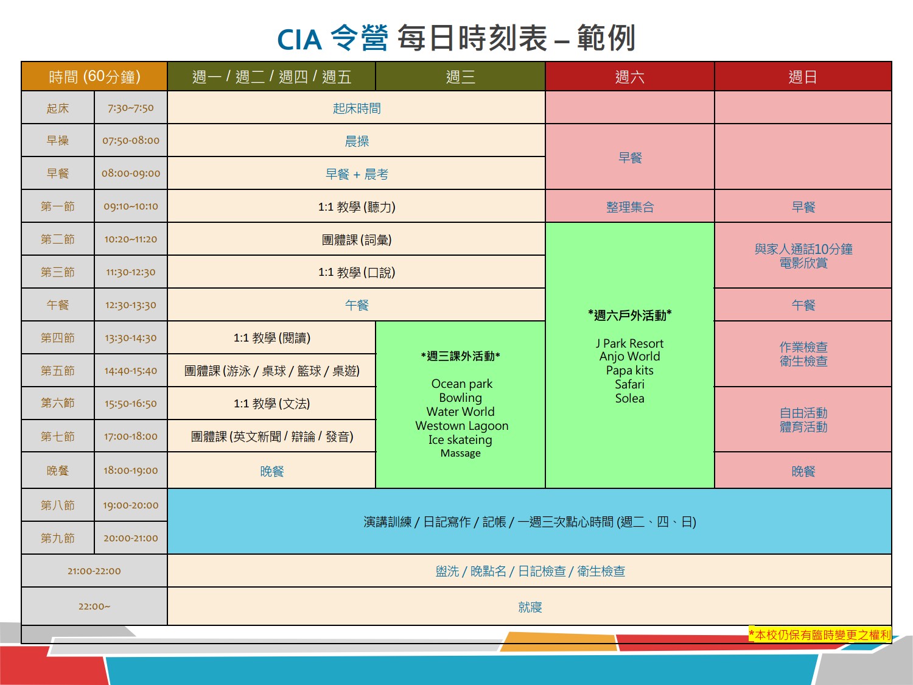Screen dimensions: 913x685
Task: Click the 盥洗 / 晚點名 / 日記檢查 row
Action: coord(530,571)
